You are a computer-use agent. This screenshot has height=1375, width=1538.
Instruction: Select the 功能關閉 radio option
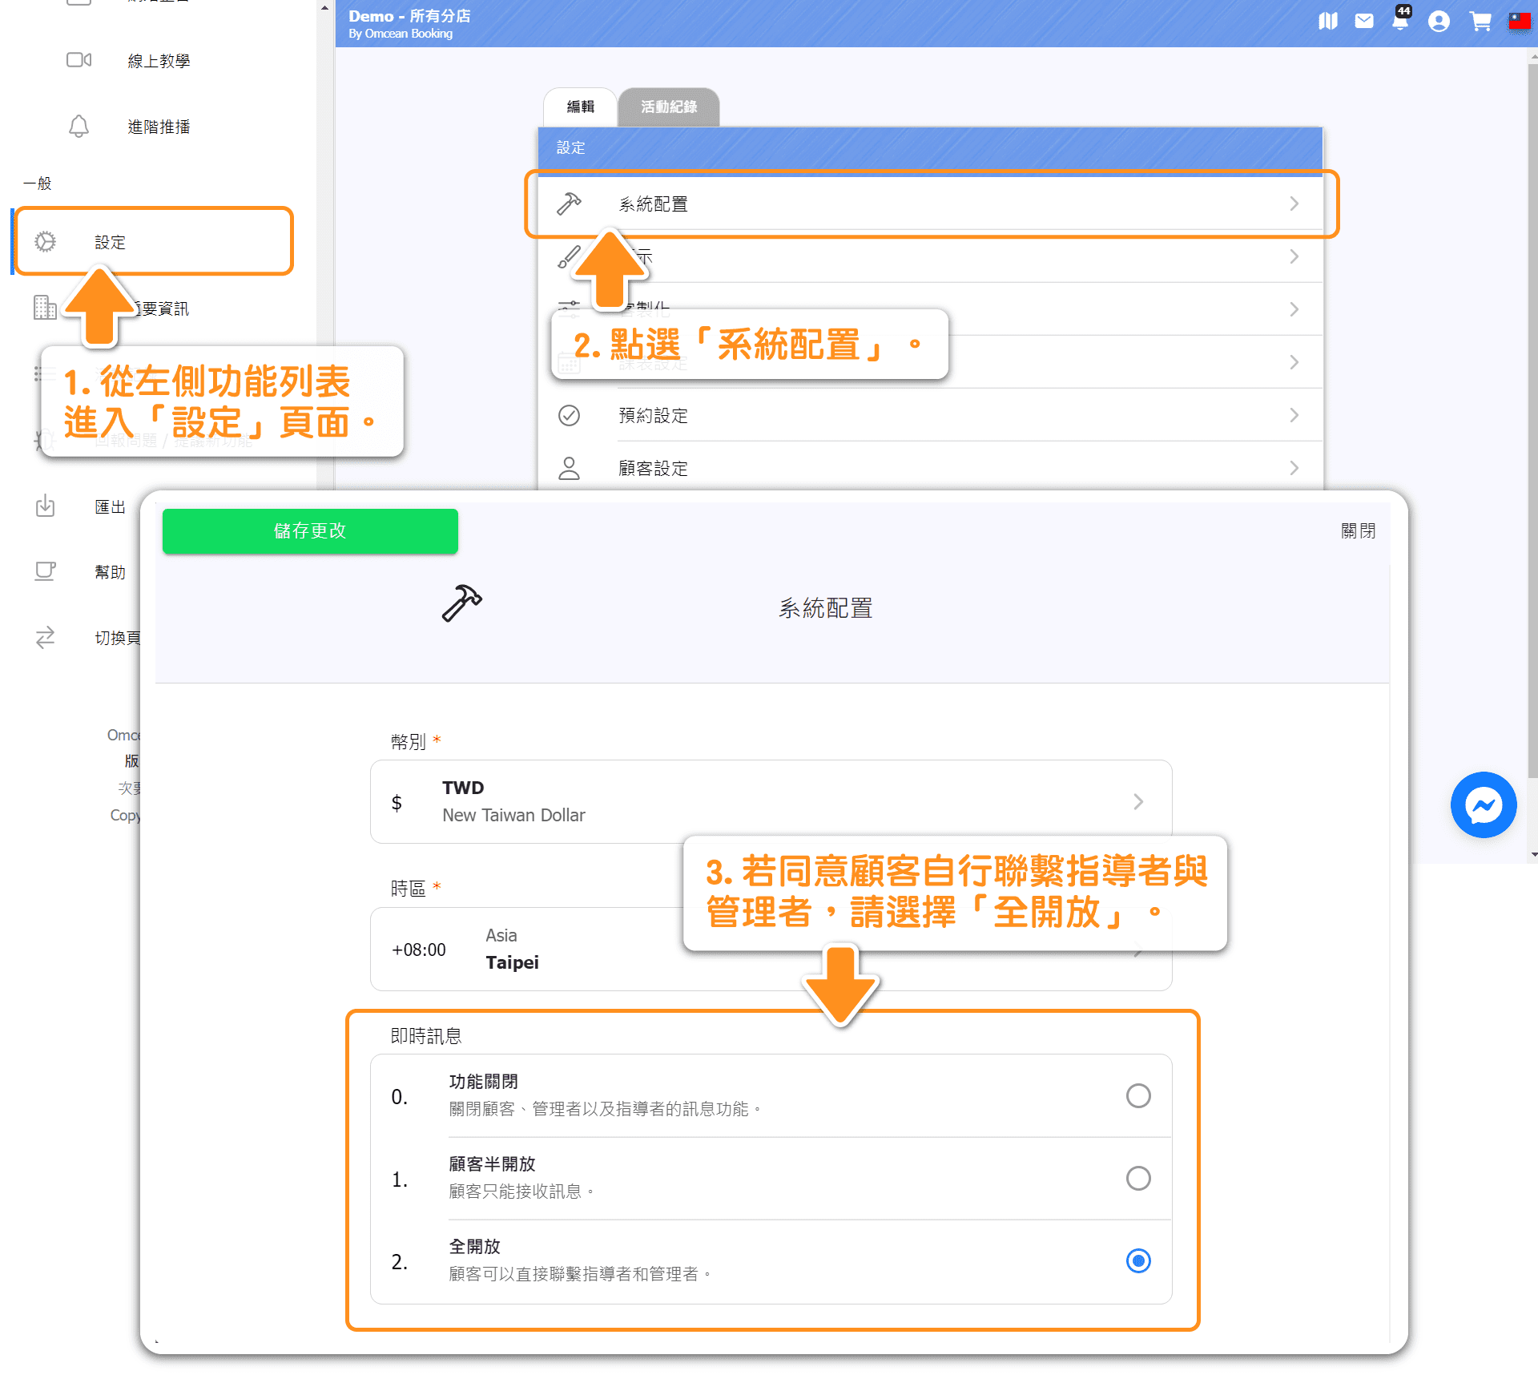click(1137, 1095)
